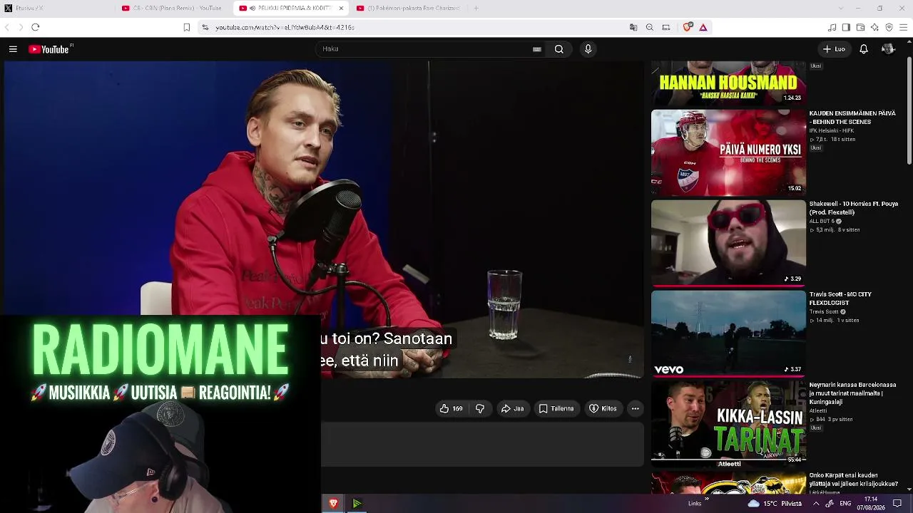Visit ALL BUT 6 channel
913x513 pixels.
pos(821,221)
